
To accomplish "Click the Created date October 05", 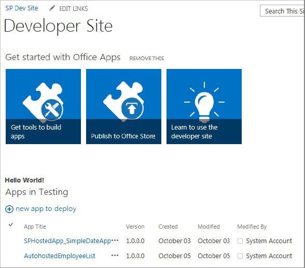I will (174, 256).
